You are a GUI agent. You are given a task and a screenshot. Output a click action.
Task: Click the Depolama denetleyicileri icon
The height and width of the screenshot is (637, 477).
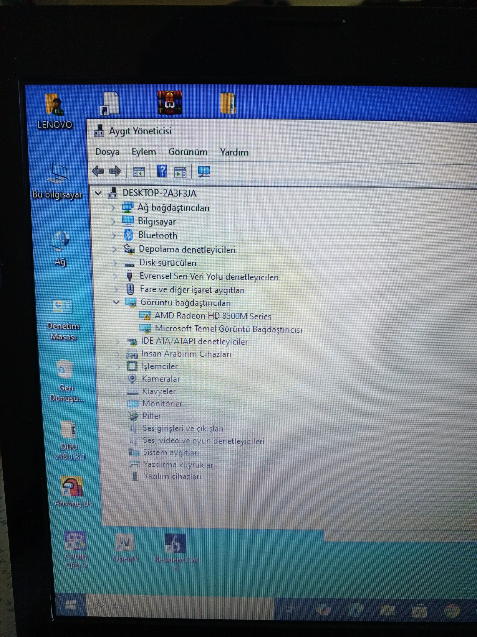[x=129, y=249]
